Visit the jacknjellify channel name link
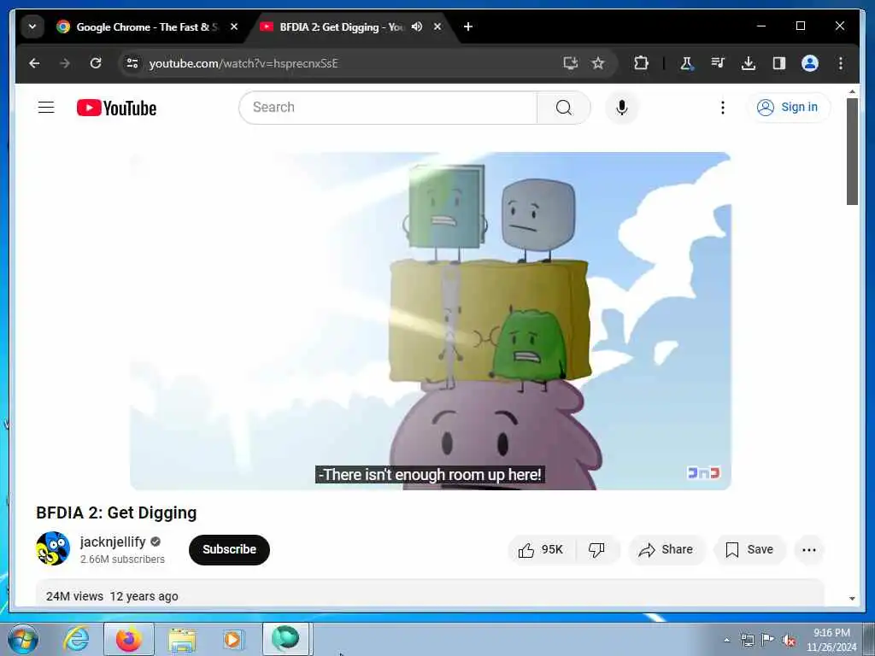This screenshot has width=875, height=656. pos(113,542)
